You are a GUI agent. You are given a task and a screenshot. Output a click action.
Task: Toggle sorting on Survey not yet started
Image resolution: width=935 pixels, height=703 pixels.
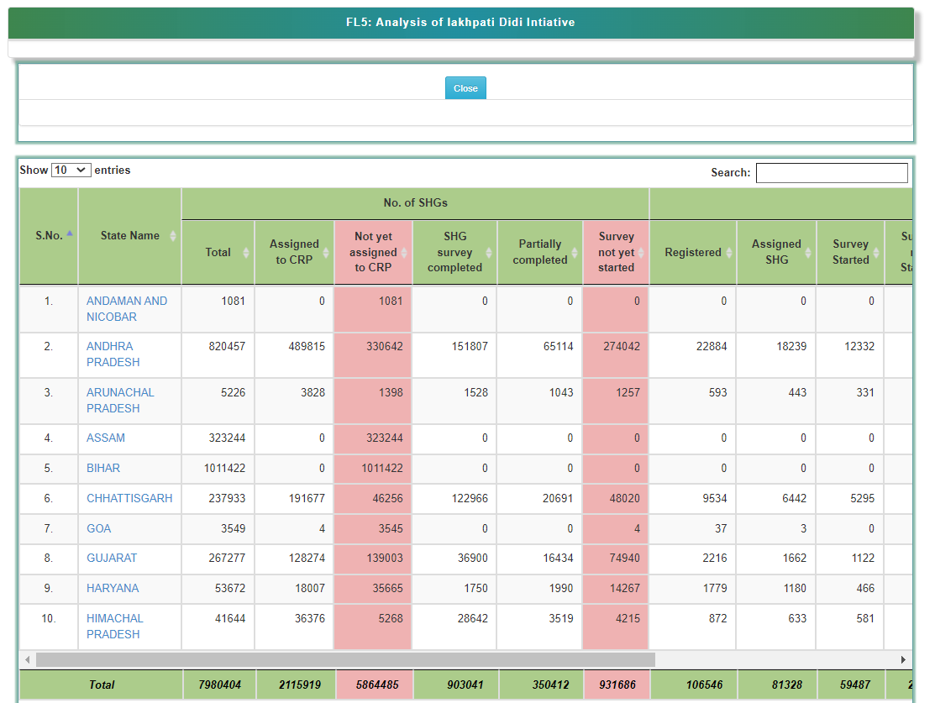point(639,252)
